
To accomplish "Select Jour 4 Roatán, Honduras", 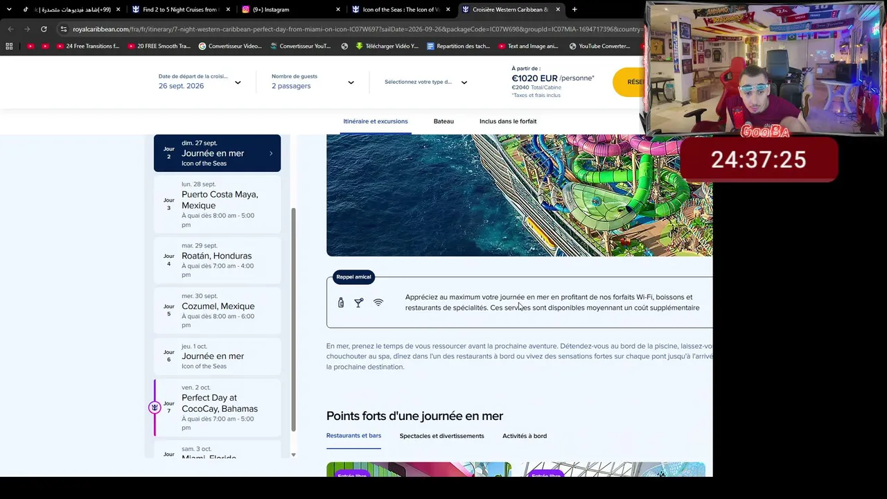I will click(217, 260).
